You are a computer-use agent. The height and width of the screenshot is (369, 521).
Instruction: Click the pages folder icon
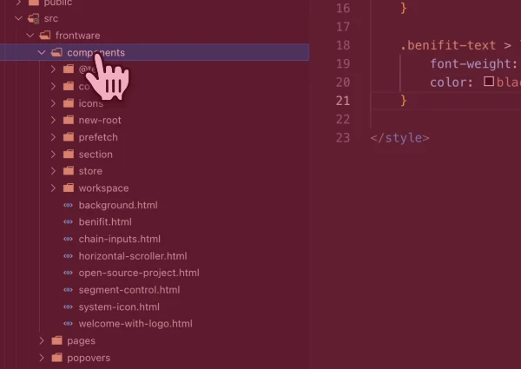[56, 341]
